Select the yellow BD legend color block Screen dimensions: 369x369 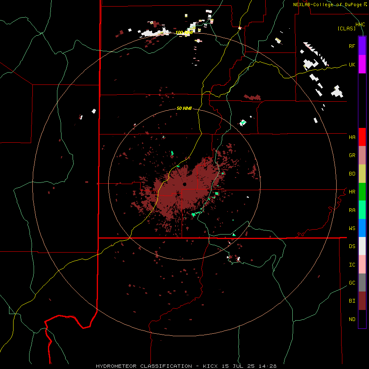[x=362, y=174]
